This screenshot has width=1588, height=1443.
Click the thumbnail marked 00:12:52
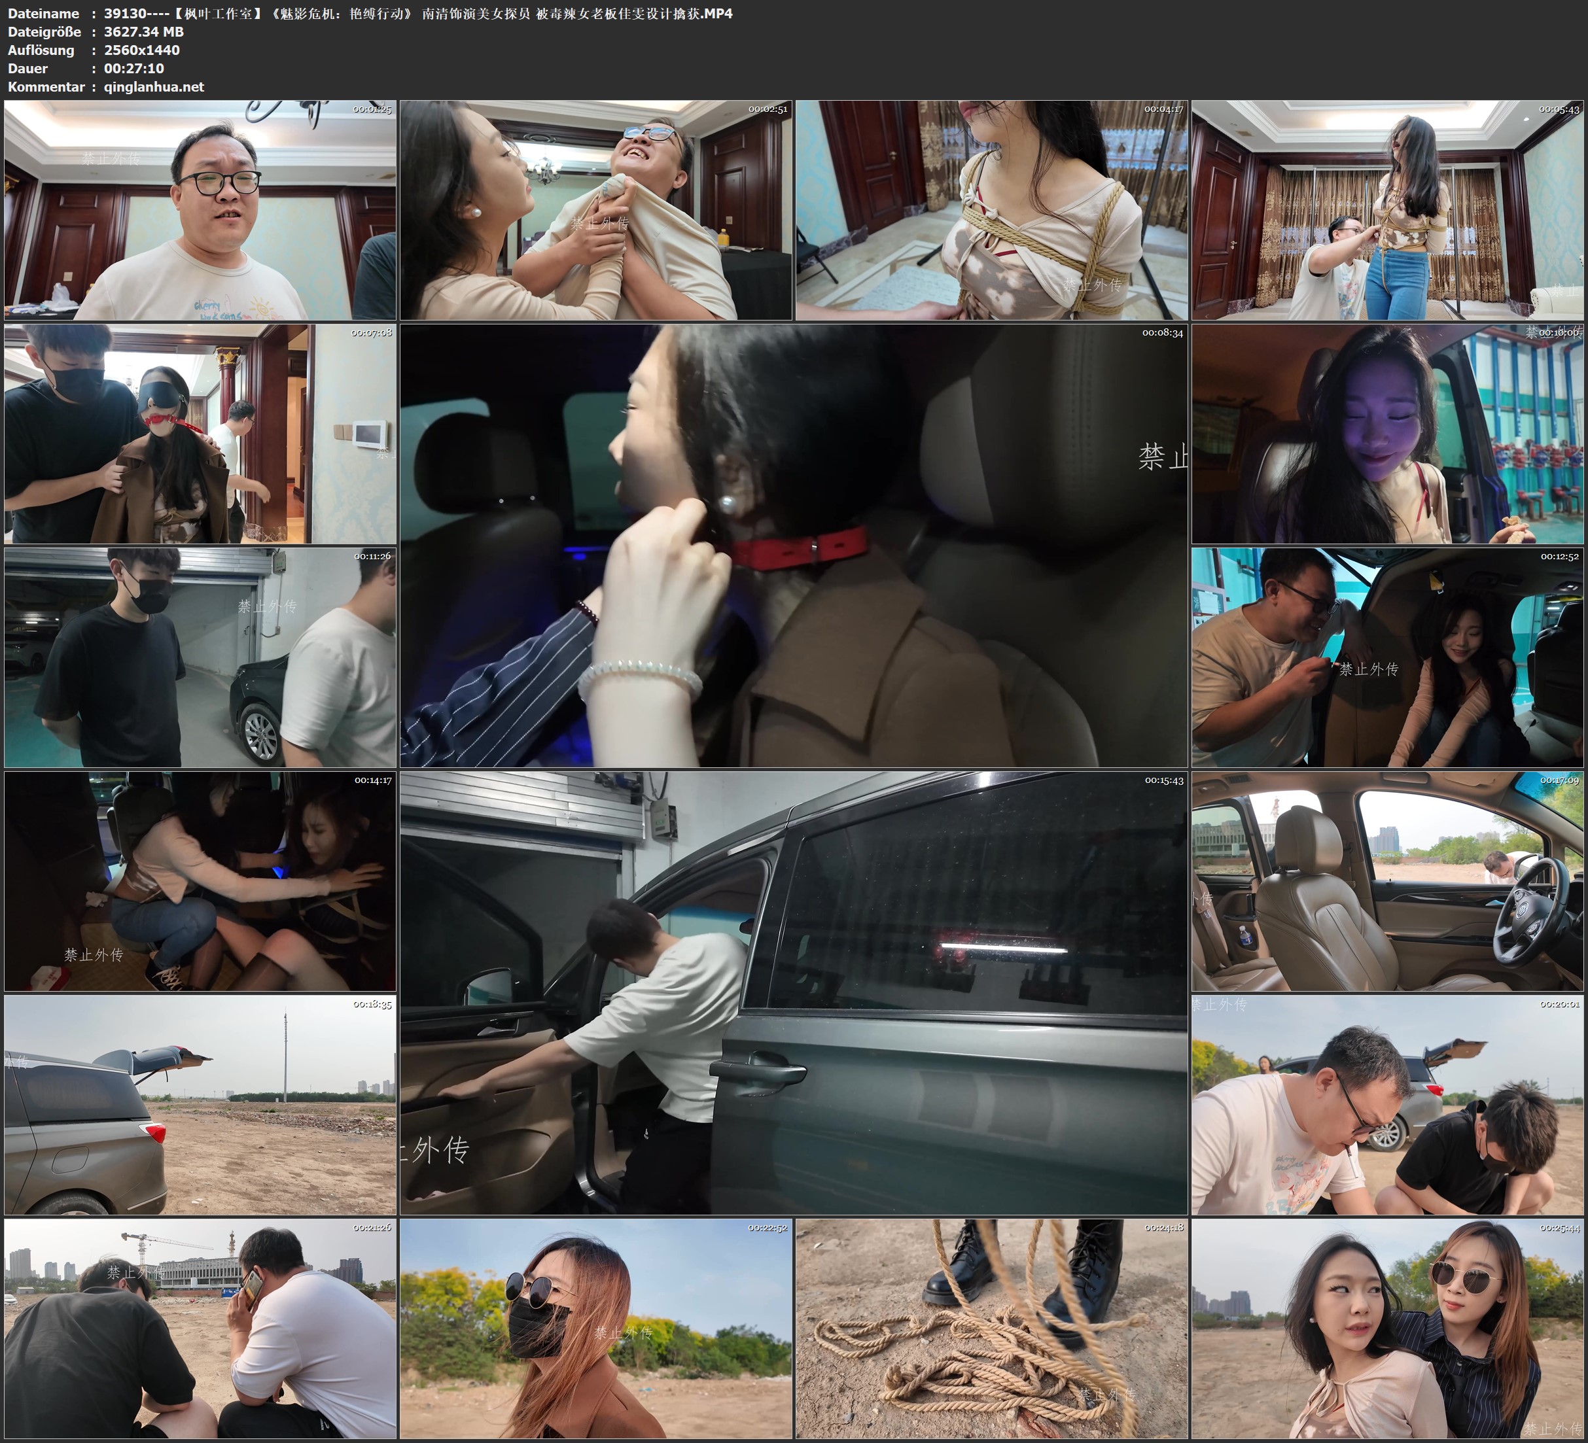click(1387, 657)
